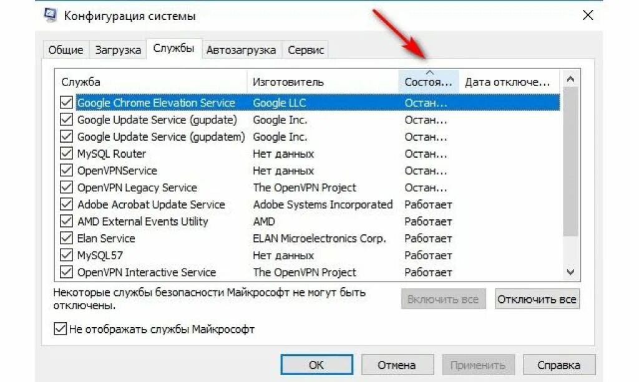Click the Отключить все button
Viewport: 639px width, 382px height.
pyautogui.click(x=537, y=299)
